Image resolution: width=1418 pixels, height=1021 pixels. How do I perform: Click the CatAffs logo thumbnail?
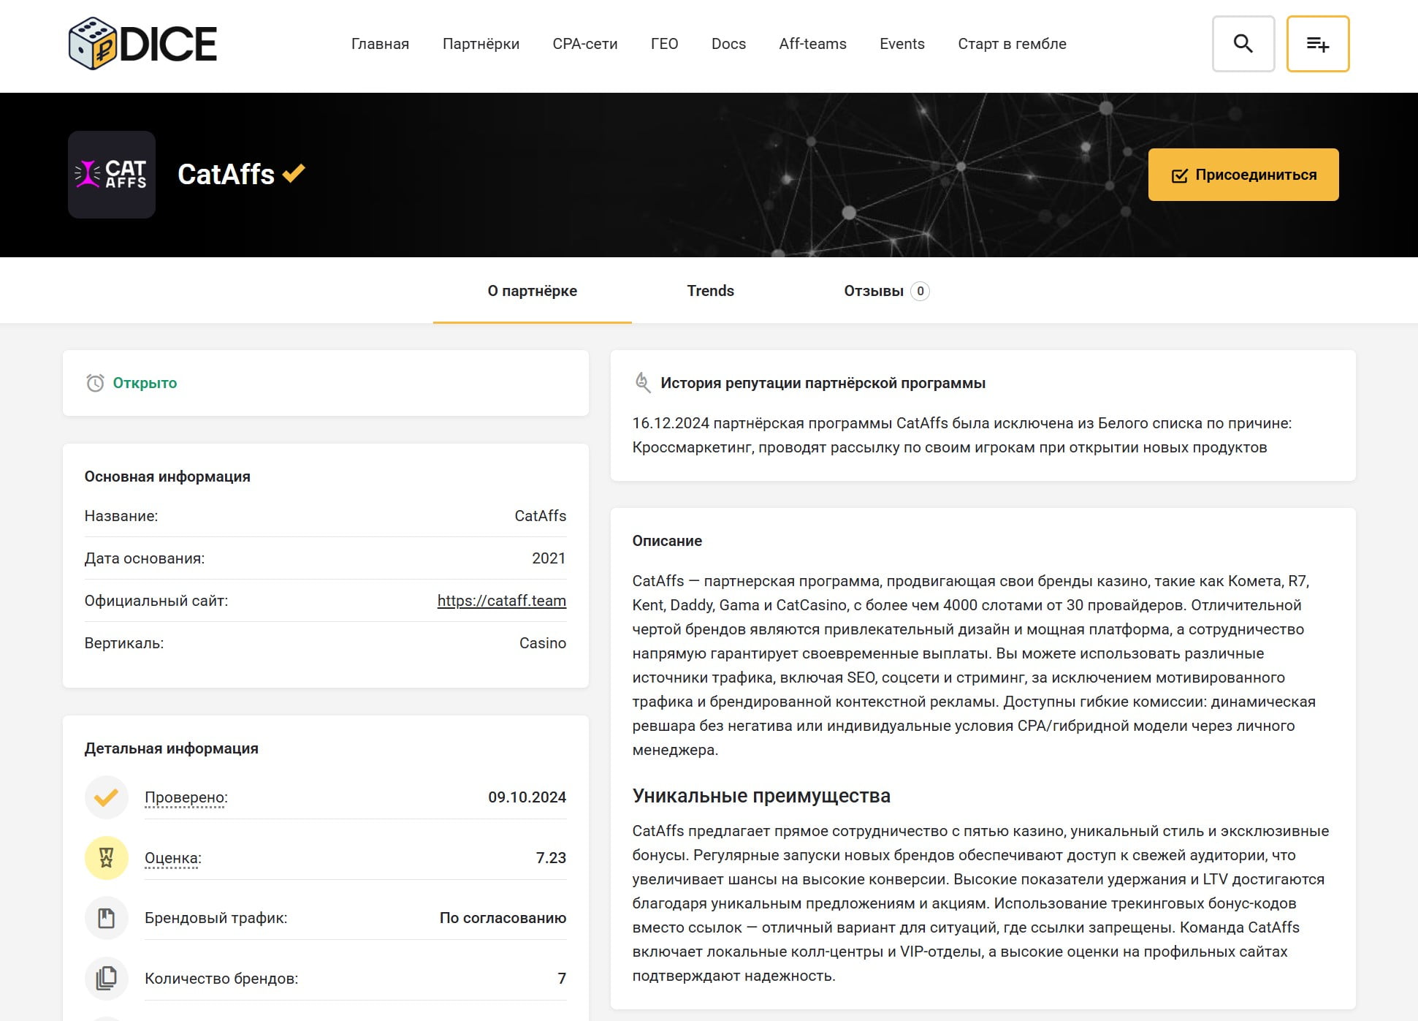112,175
